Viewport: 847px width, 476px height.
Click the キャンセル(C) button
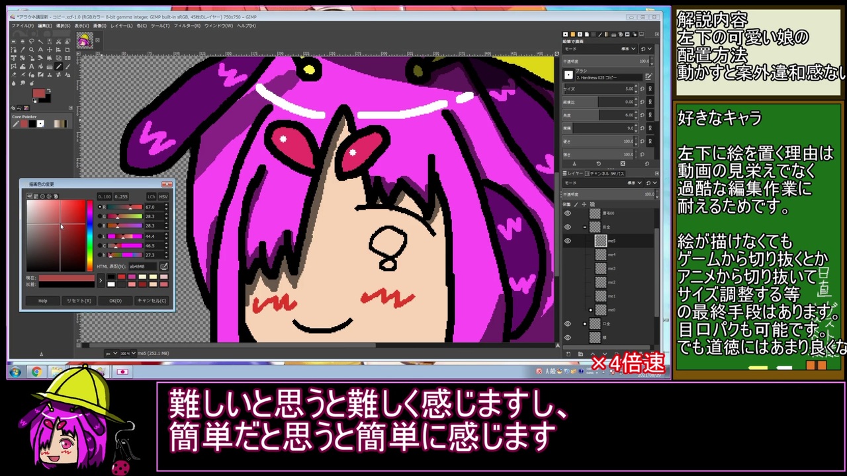pos(152,301)
